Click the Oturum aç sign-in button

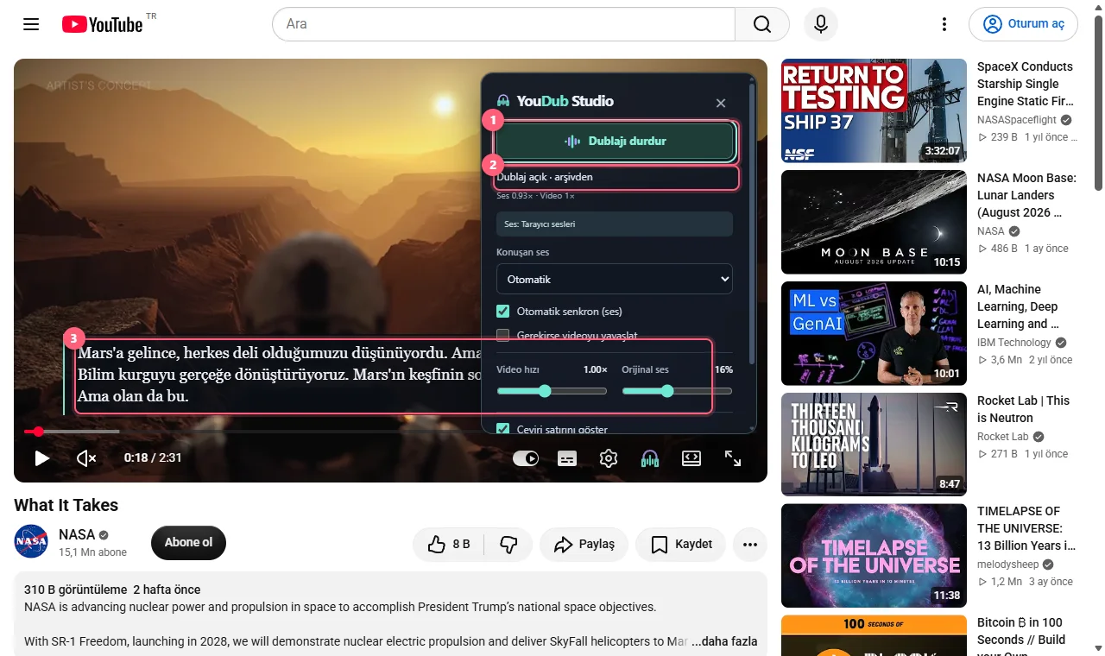(1023, 24)
